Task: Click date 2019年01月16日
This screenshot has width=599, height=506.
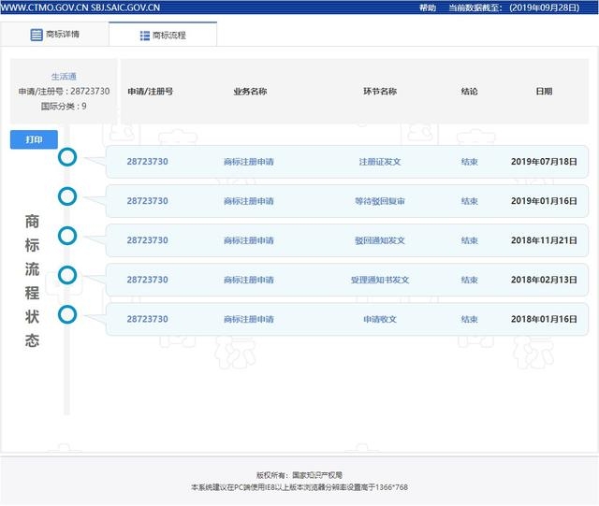Action: pyautogui.click(x=544, y=201)
